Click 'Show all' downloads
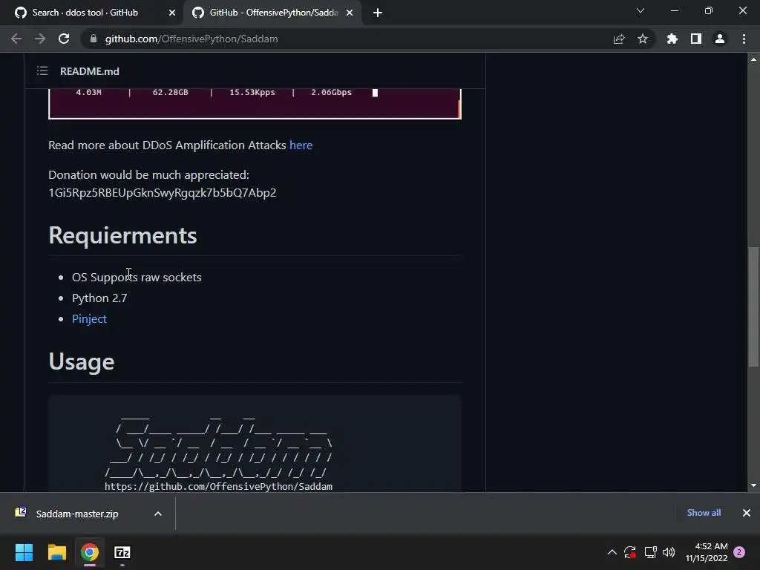 point(704,513)
